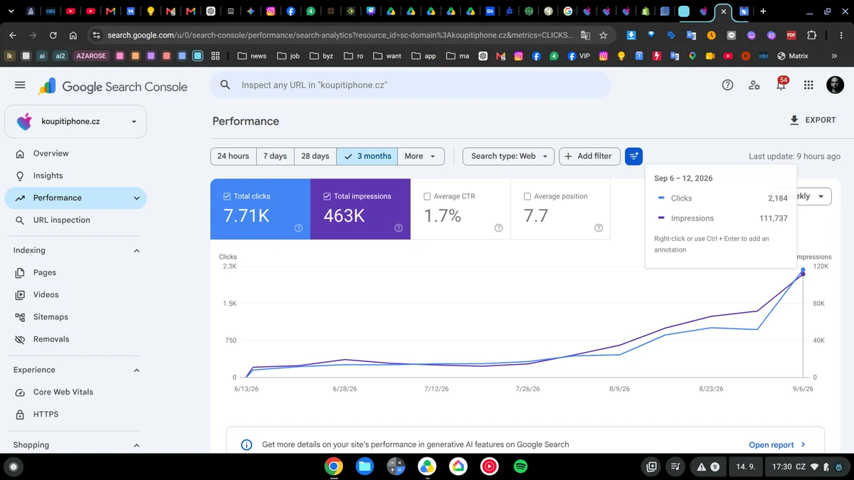
Task: Open the weekly granularity dropdown by chart
Action: [813, 196]
